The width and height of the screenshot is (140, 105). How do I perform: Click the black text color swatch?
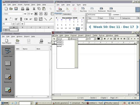pyautogui.click(x=99, y=39)
